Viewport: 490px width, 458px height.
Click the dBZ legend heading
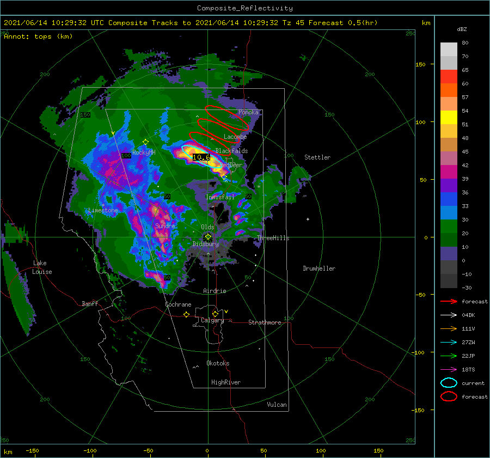pos(462,29)
